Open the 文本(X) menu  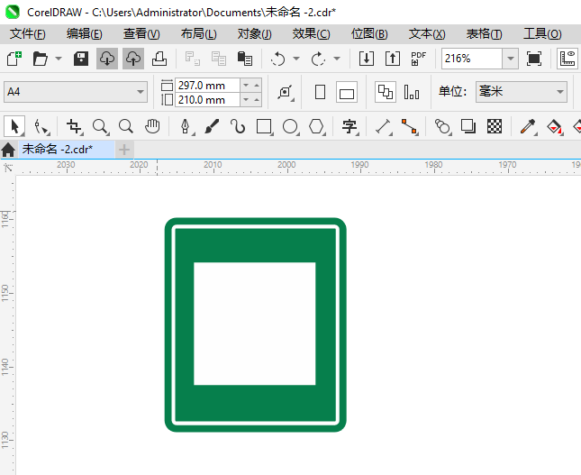click(x=427, y=34)
